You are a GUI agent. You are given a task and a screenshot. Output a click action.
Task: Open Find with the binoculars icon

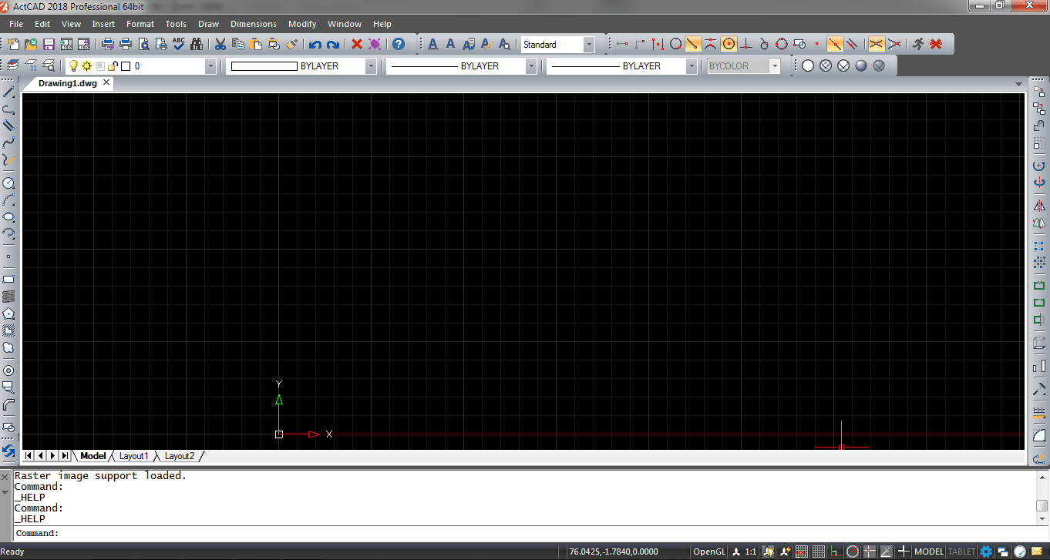pos(196,45)
